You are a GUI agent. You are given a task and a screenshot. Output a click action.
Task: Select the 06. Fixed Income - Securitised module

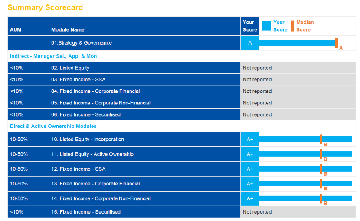[86, 115]
